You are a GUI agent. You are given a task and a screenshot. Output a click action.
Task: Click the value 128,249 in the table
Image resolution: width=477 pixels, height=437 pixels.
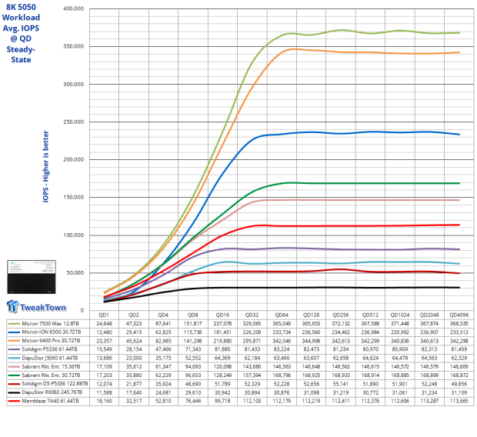pyautogui.click(x=222, y=375)
